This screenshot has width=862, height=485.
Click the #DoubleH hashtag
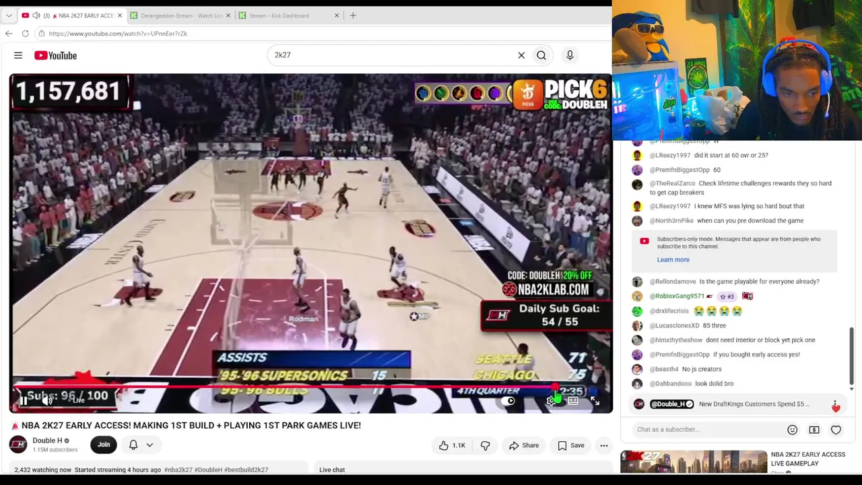pyautogui.click(x=208, y=470)
